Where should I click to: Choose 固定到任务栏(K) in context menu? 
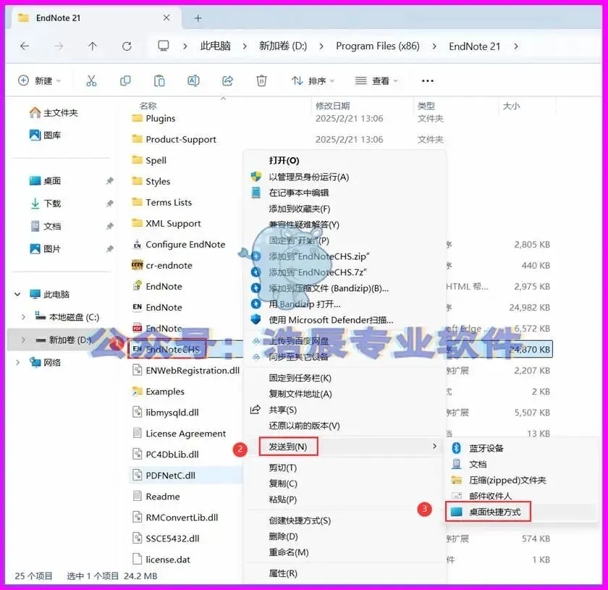[300, 378]
